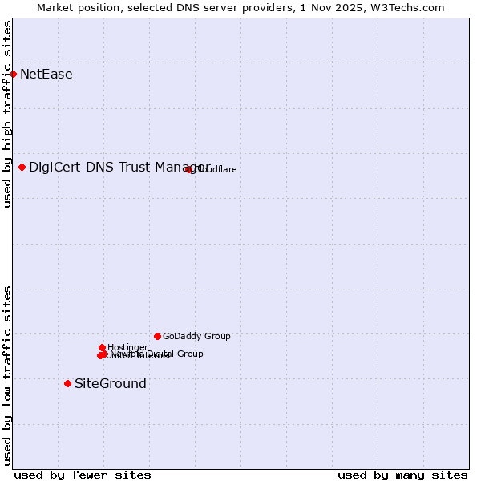The width and height of the screenshot is (481, 481).
Task: Click the 'used by low traffic sites' axis label
Action: 7,374
